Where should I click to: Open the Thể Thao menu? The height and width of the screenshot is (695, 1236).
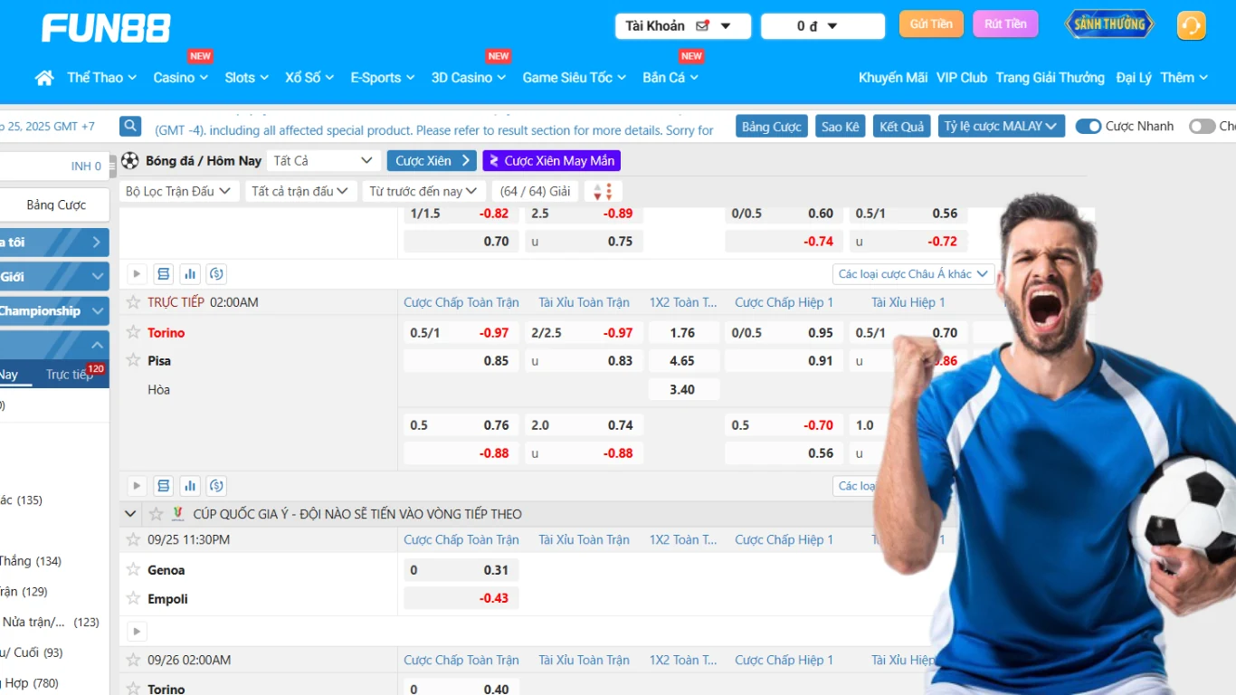101,78
